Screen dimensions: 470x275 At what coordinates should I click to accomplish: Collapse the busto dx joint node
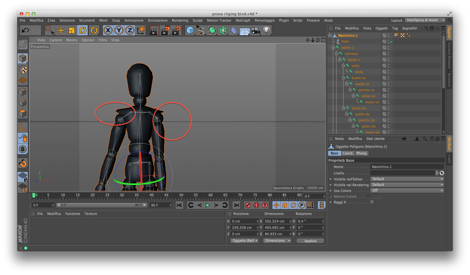[343, 108]
